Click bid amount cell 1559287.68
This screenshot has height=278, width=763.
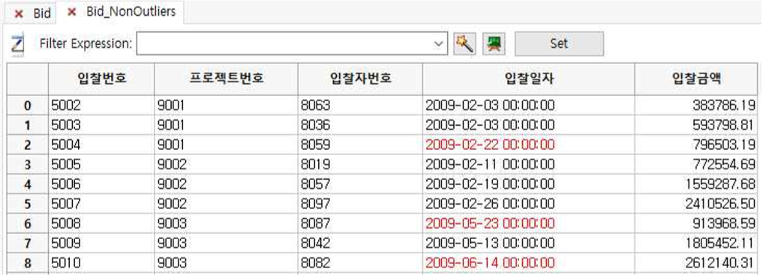(695, 184)
